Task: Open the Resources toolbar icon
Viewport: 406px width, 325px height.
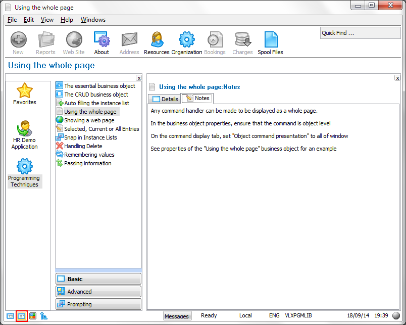Action: [x=157, y=40]
